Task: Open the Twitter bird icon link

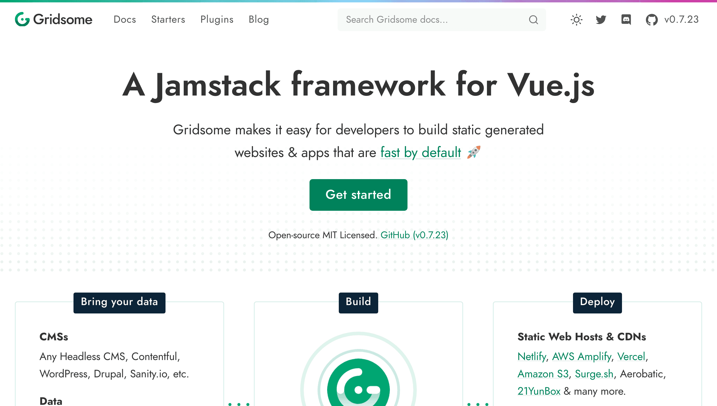Action: click(x=601, y=20)
